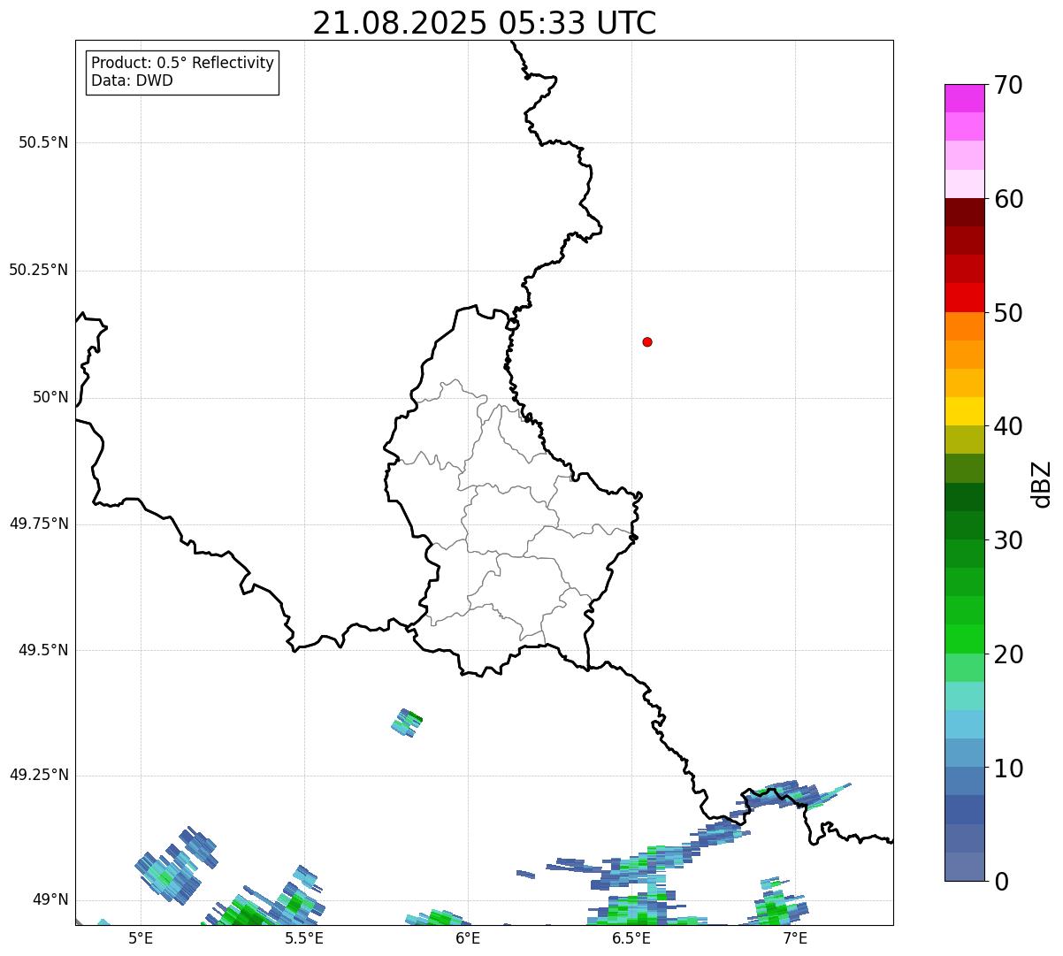The image size is (1063, 956).
Task: Click the '50.5°N' latitude label
Action: [x=43, y=142]
